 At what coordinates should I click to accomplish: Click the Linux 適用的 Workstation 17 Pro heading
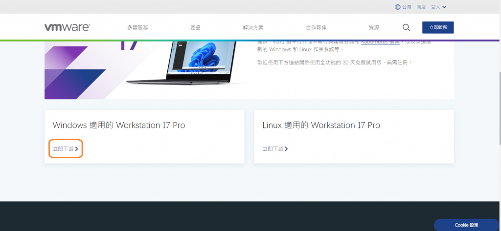pyautogui.click(x=321, y=126)
